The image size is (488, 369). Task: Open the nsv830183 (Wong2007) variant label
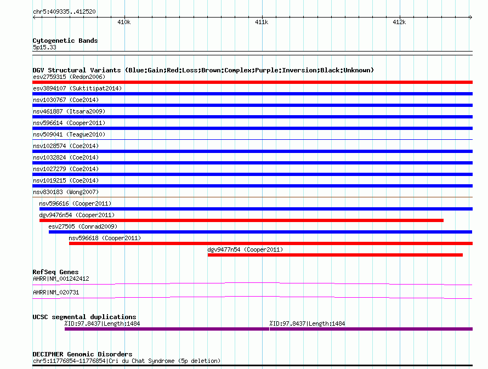tap(66, 192)
